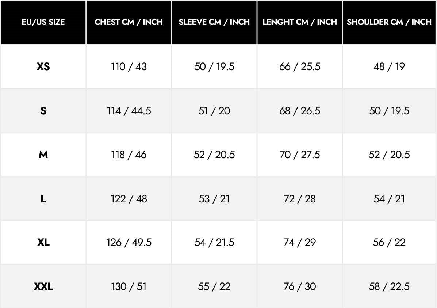Click the XL size row label

point(43,243)
